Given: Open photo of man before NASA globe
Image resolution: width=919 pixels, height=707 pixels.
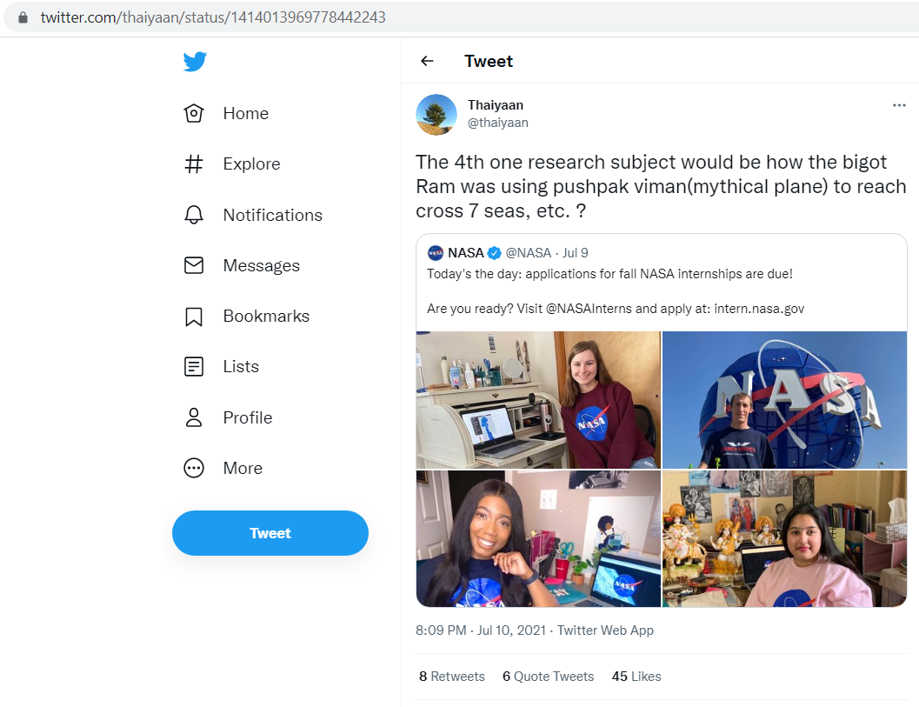Looking at the screenshot, I should tap(784, 400).
